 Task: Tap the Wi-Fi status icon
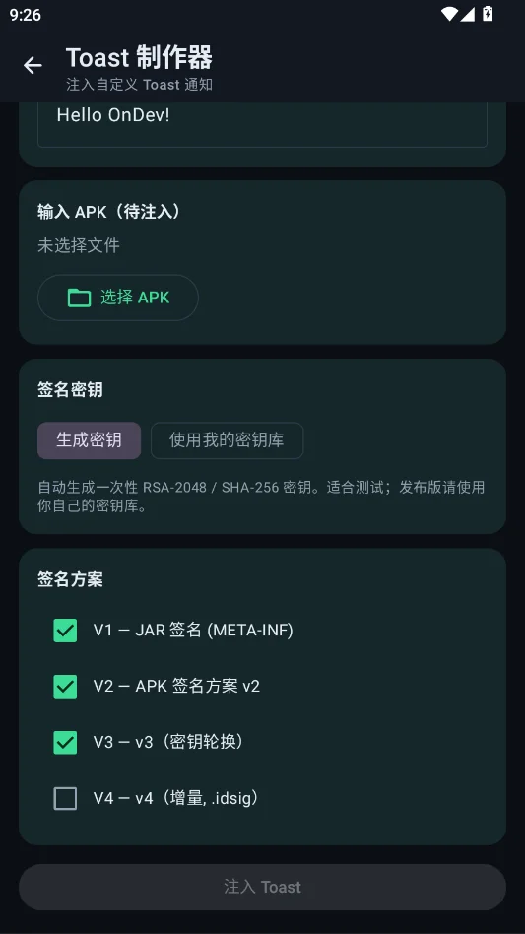[x=449, y=14]
